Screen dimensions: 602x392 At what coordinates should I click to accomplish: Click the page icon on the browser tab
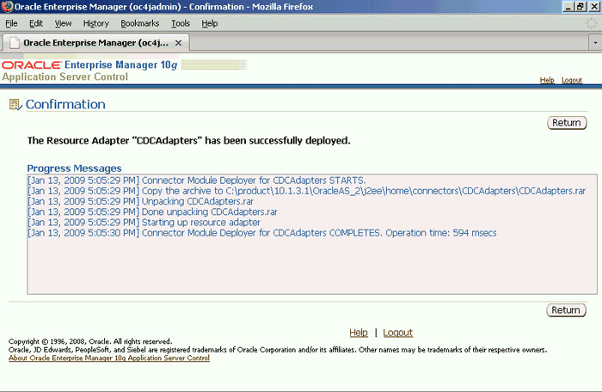coord(15,43)
